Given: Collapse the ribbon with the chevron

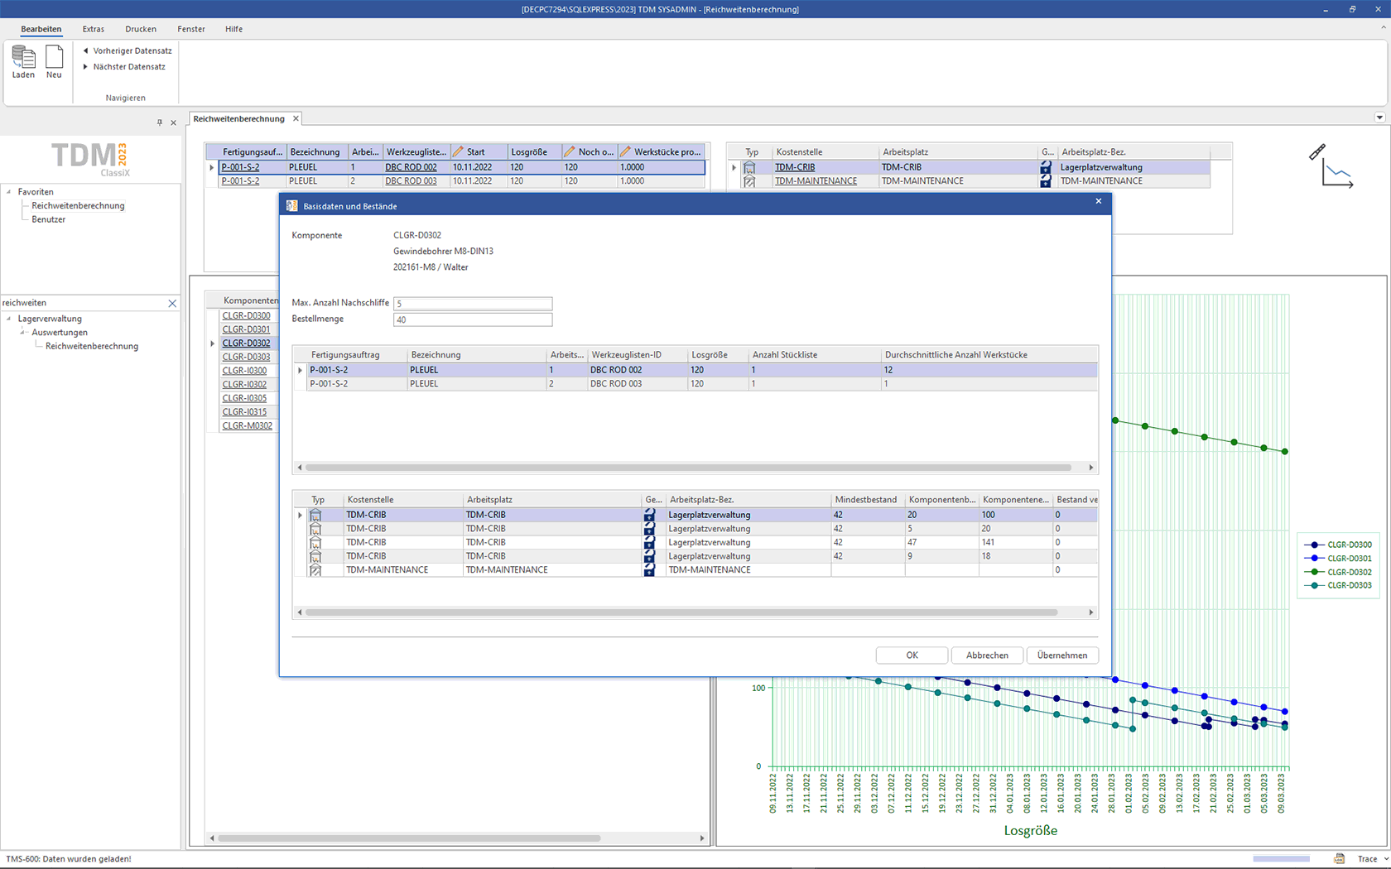Looking at the screenshot, I should (x=1383, y=27).
